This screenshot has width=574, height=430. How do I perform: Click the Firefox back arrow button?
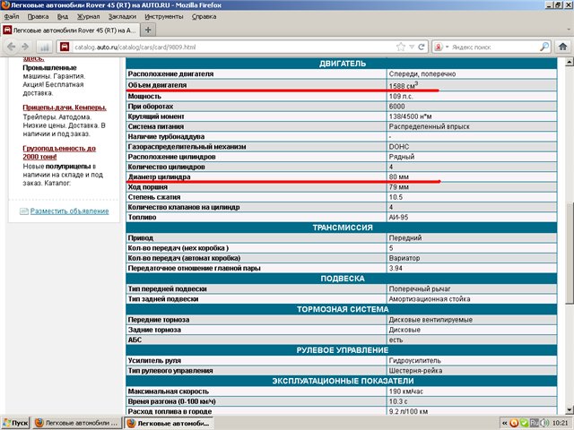coord(12,47)
